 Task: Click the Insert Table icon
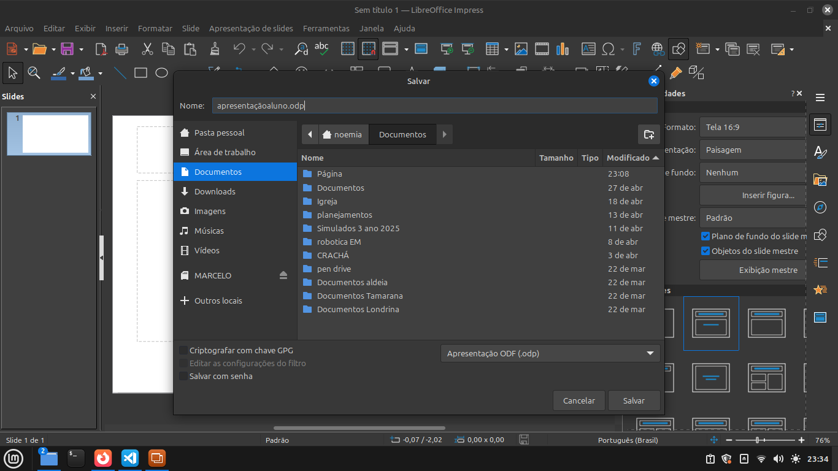(492, 49)
